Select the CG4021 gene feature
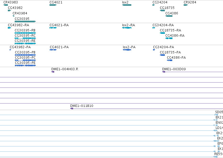 pos(53,5)
